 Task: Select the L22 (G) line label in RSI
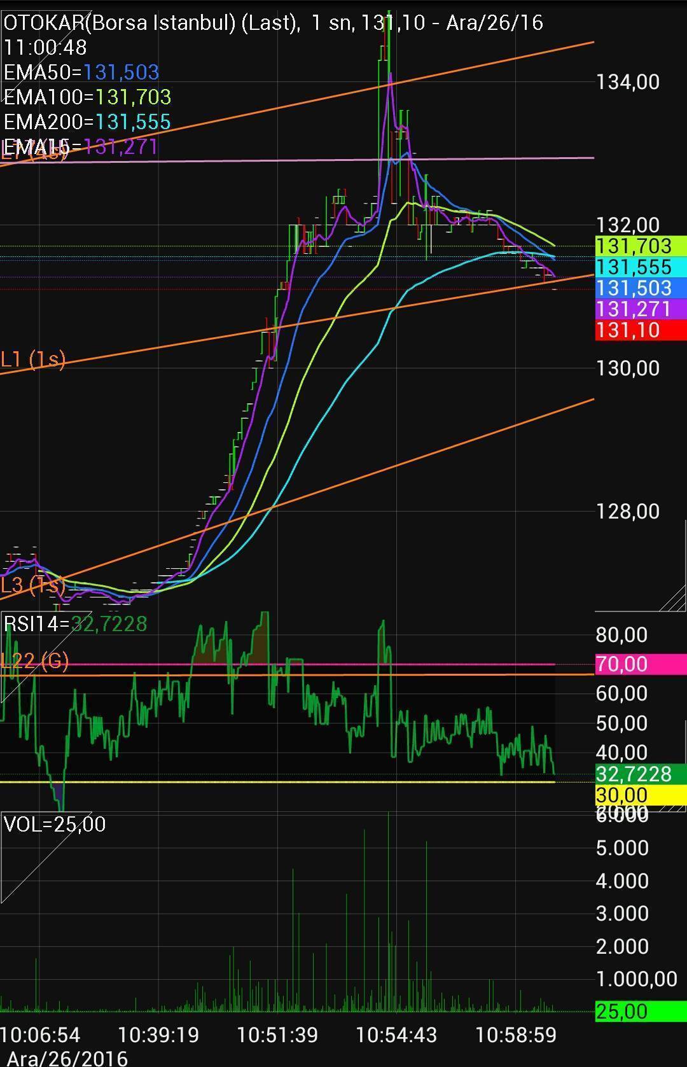point(34,662)
